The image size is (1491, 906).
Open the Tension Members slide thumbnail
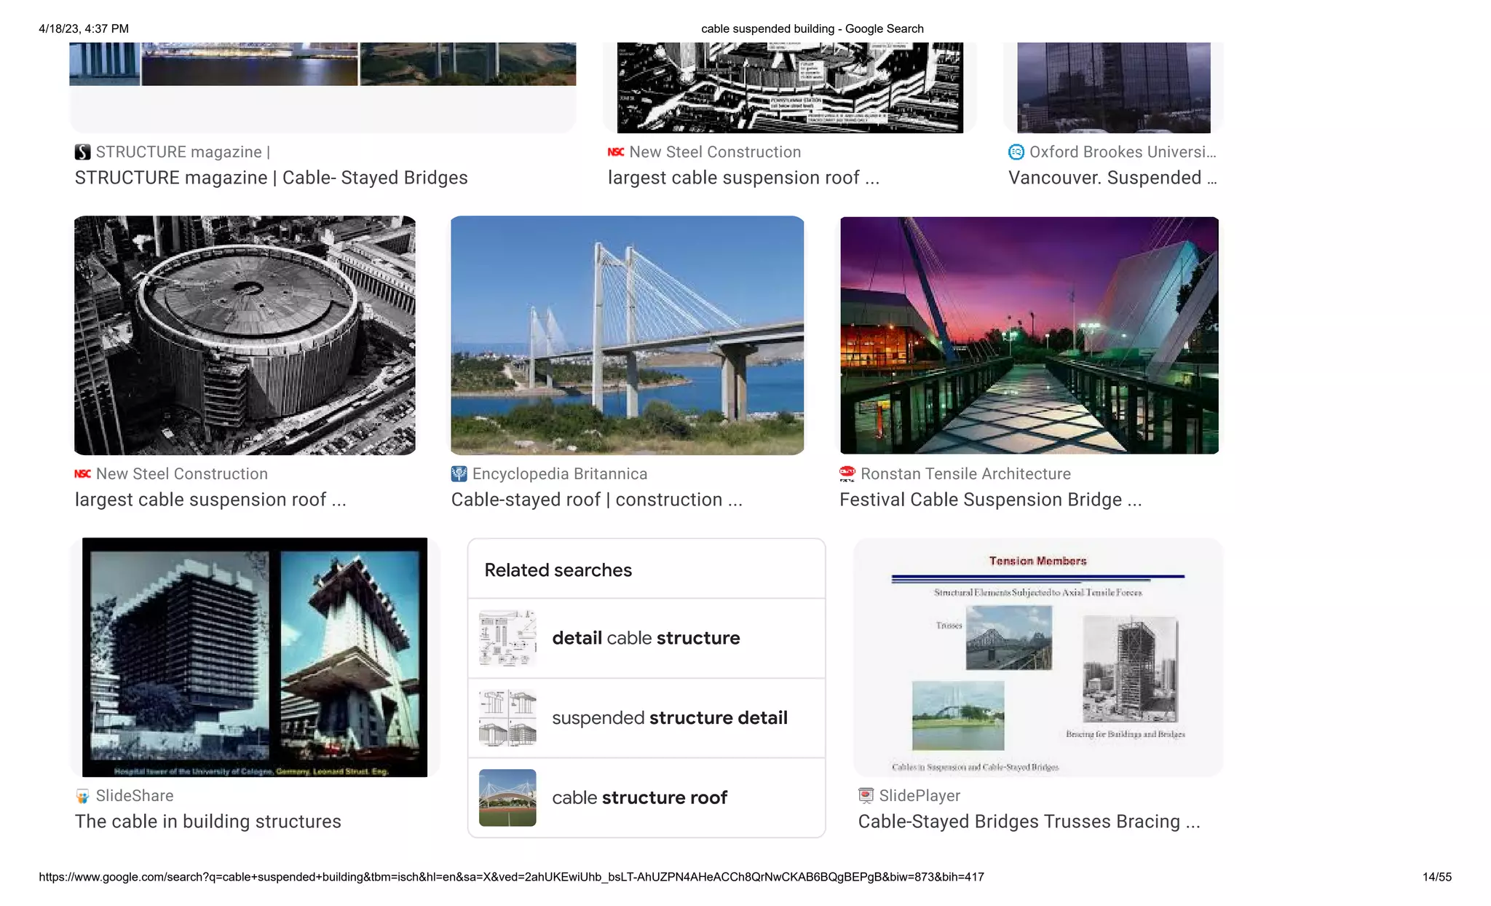click(1037, 657)
